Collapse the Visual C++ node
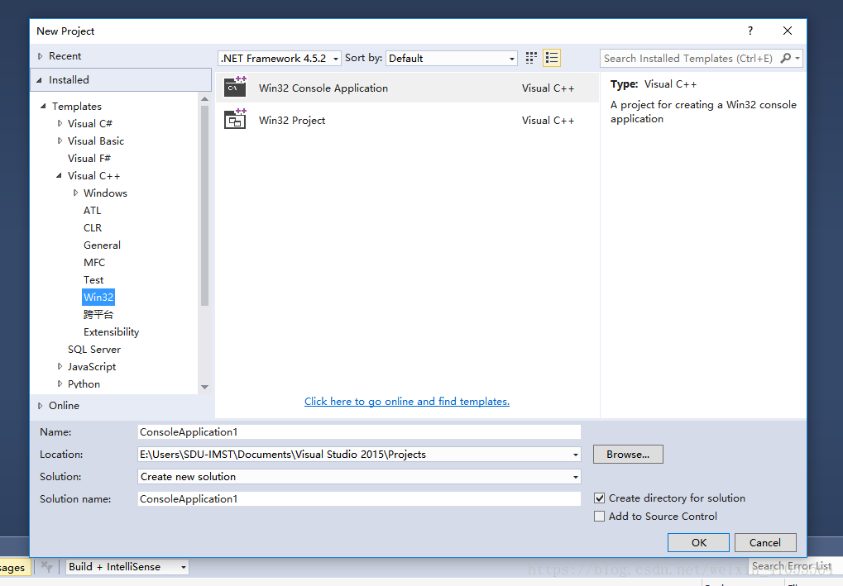 pos(59,176)
